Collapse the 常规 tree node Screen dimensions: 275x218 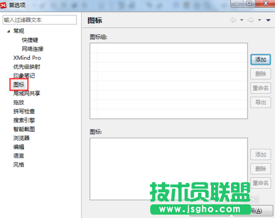click(x=9, y=31)
